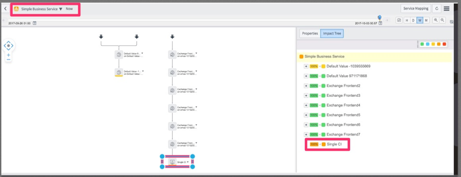Toggle the red severity filter swatch
The width and height of the screenshot is (461, 177).
tap(444, 44)
